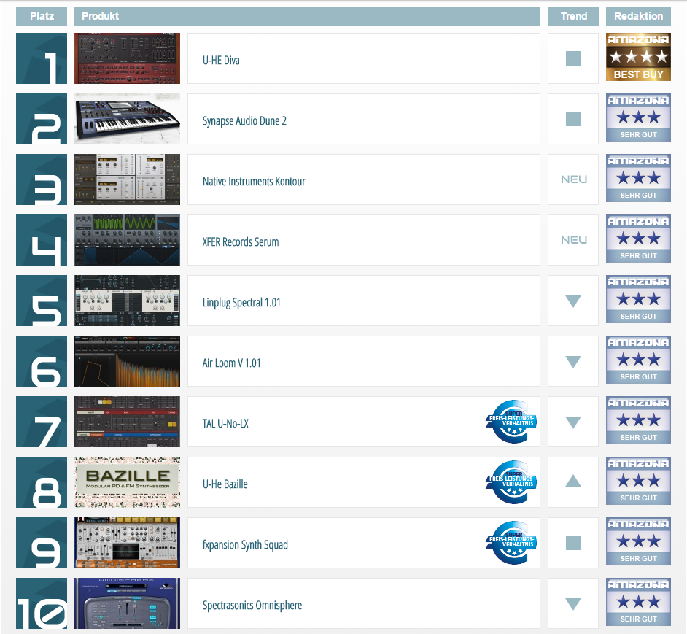The image size is (687, 634).
Task: Open the Native Instruments Kontour link
Action: coord(254,181)
